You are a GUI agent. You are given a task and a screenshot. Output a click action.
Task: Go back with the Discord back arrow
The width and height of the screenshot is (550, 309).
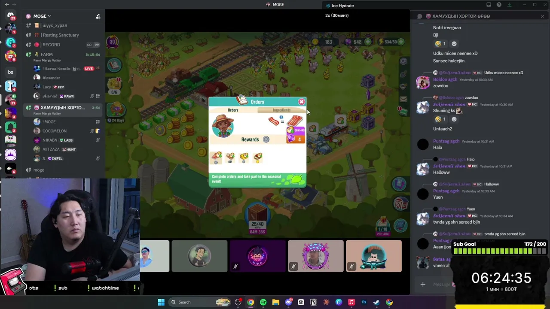point(7,5)
